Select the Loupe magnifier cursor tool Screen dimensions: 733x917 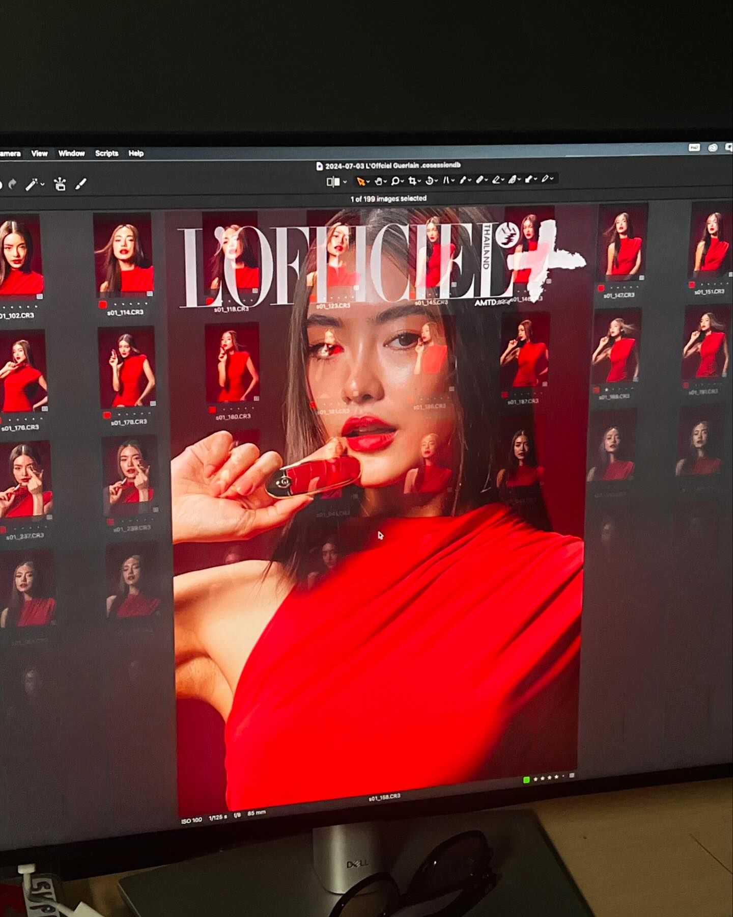point(395,181)
